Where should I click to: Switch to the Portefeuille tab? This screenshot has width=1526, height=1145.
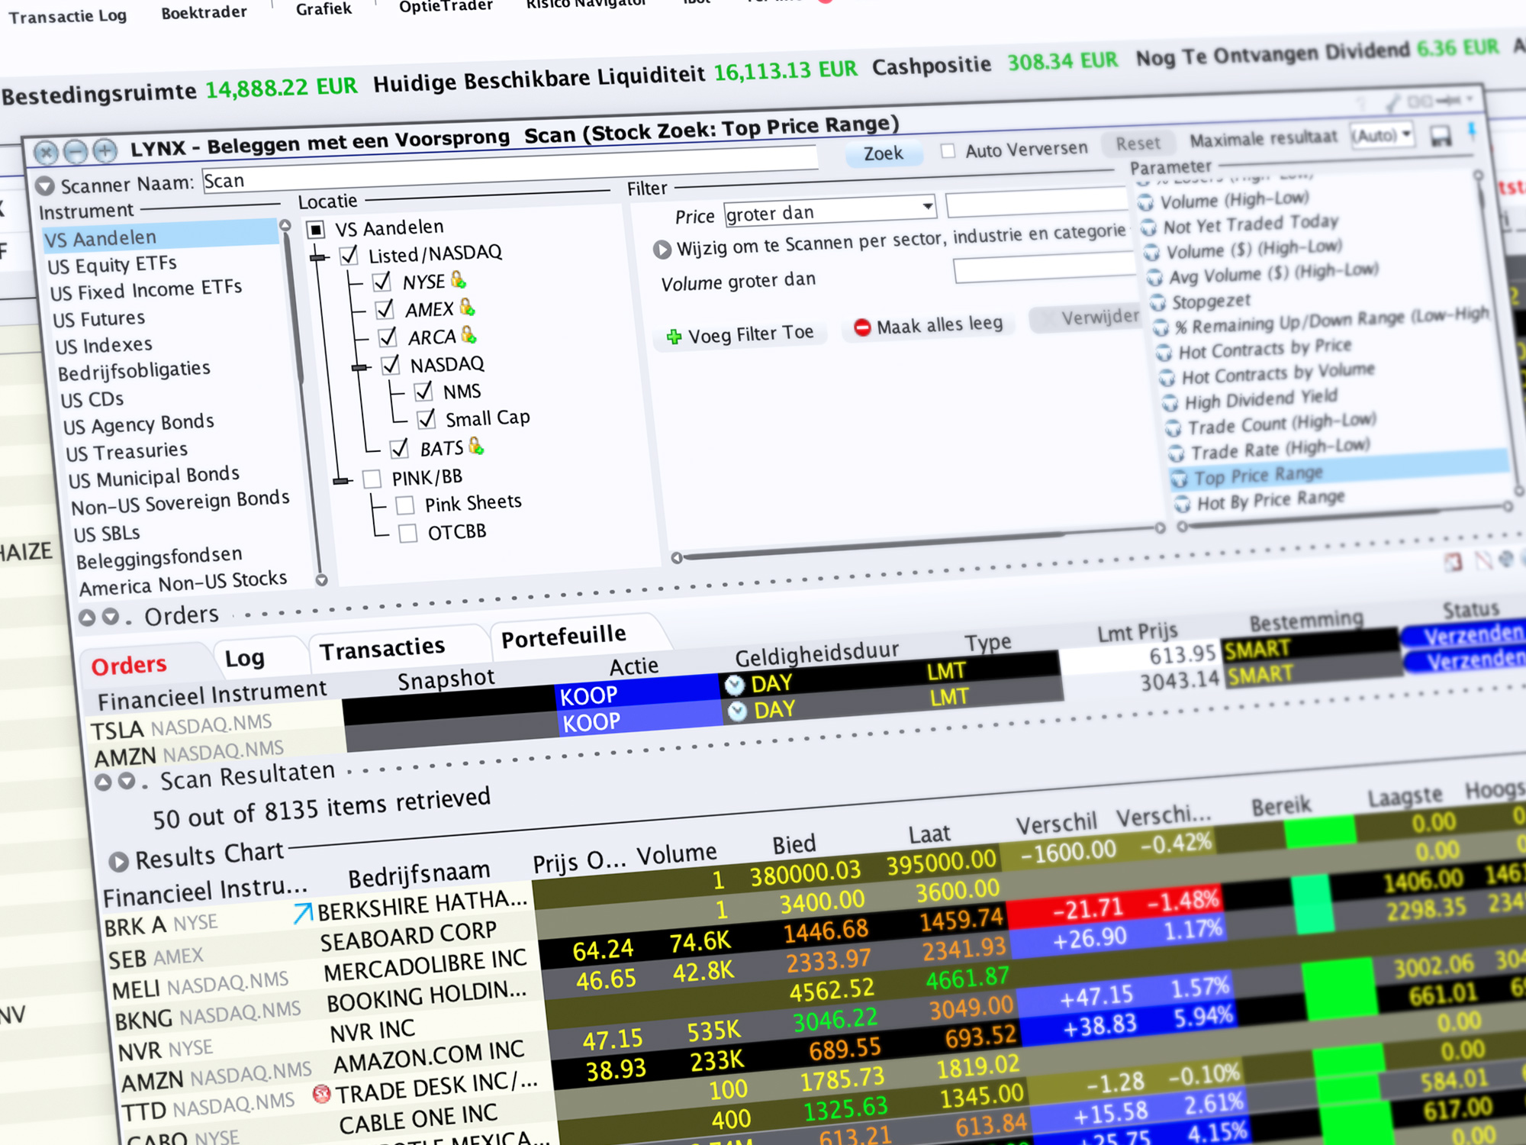pos(564,635)
